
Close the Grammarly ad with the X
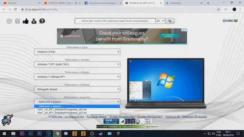[x=186, y=30]
